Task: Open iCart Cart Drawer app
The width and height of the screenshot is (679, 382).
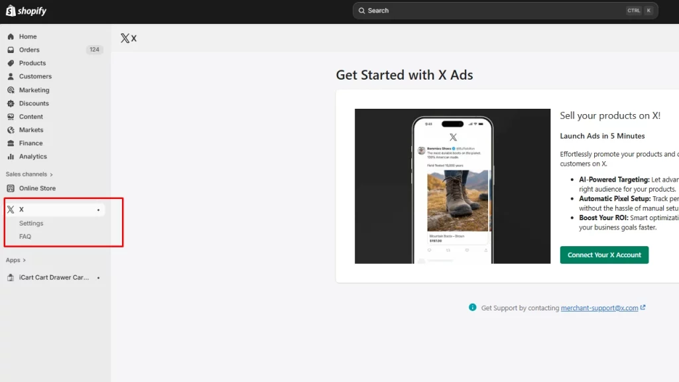Action: [53, 278]
